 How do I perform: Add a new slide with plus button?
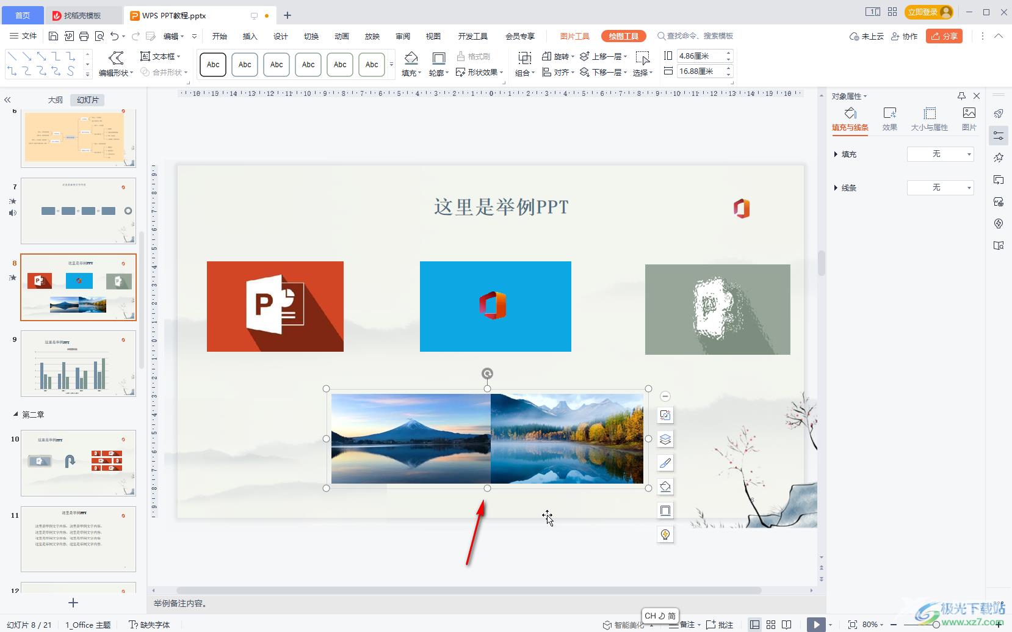point(73,603)
